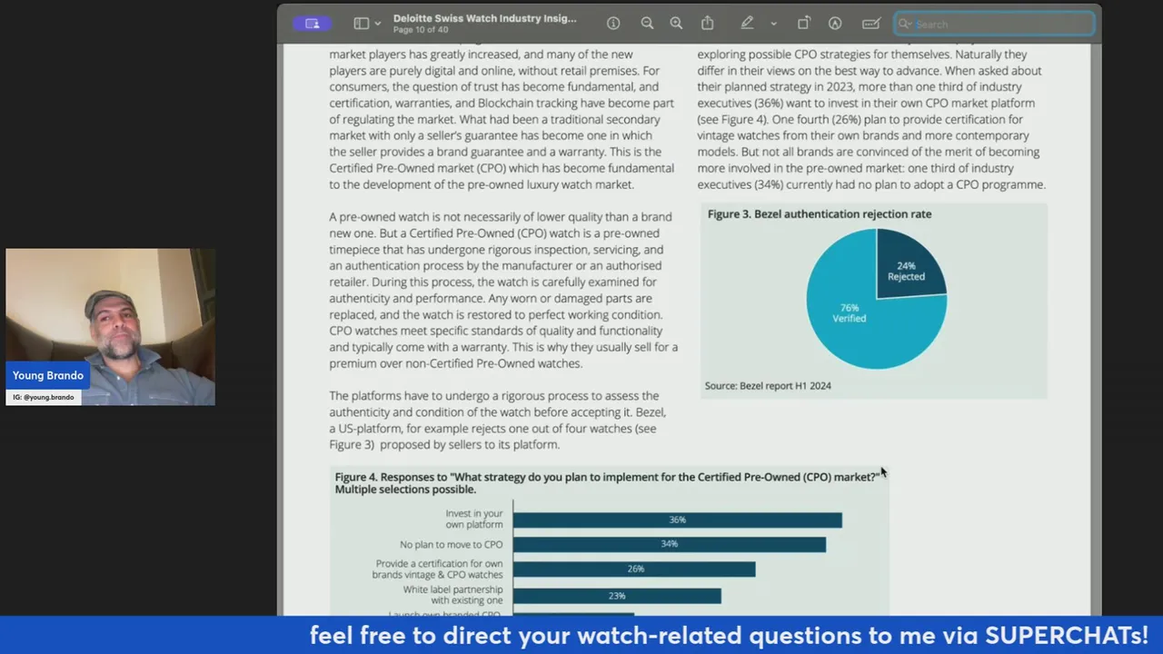Show the Markup toolbar
This screenshot has height=654, width=1163.
point(835,24)
